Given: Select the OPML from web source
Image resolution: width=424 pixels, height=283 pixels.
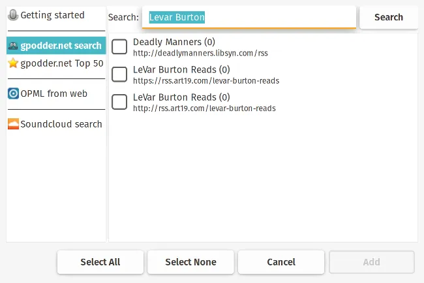Looking at the screenshot, I should coord(53,93).
